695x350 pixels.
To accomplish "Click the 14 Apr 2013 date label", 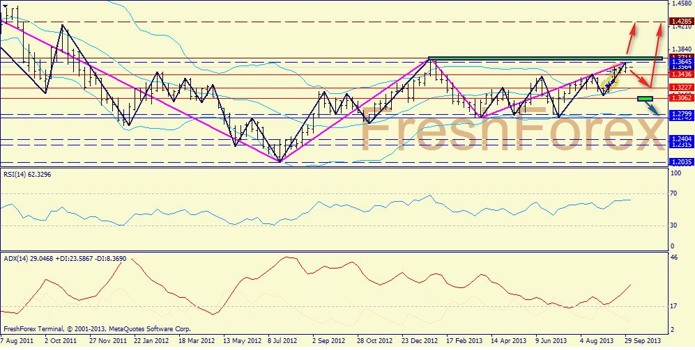I will coord(508,341).
